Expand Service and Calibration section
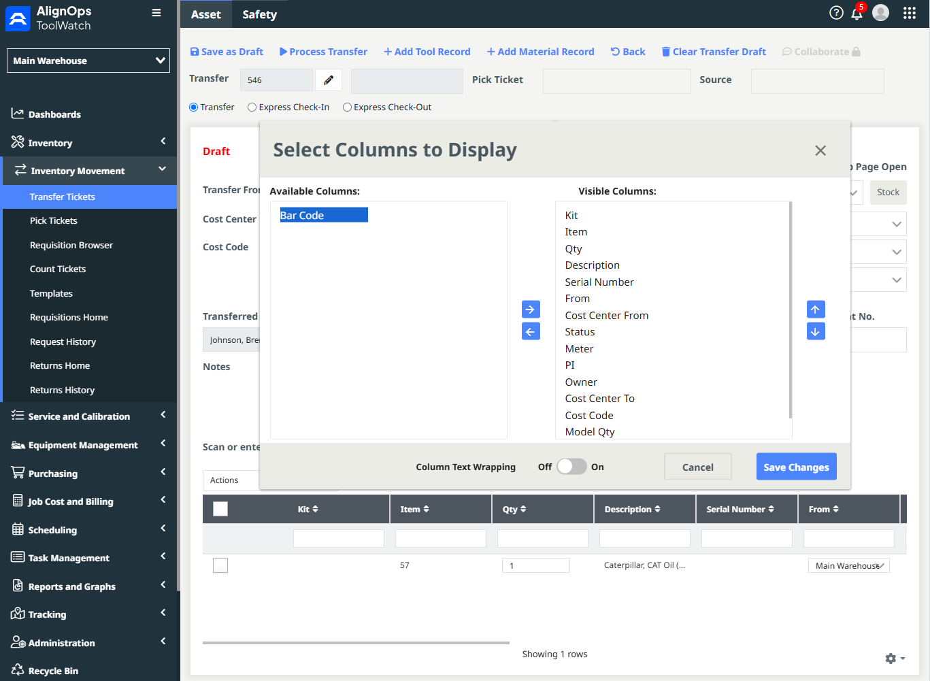 (88, 416)
